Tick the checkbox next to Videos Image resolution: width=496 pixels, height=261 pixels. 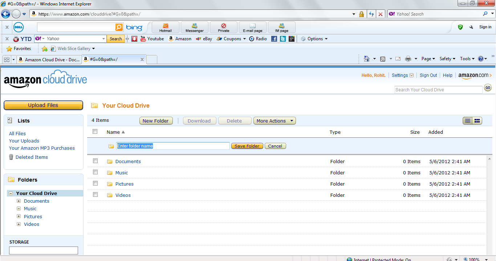point(95,195)
